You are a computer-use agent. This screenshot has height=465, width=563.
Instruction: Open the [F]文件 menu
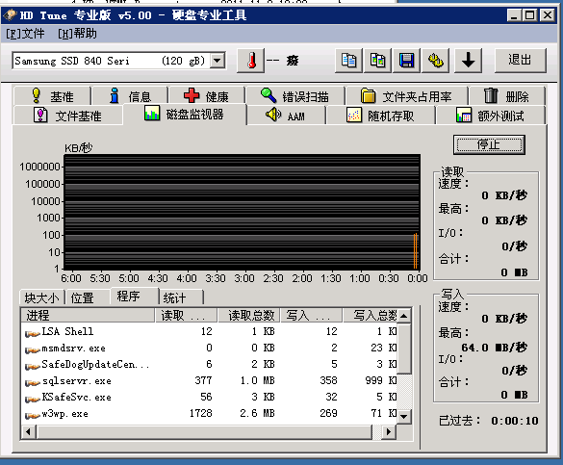25,34
